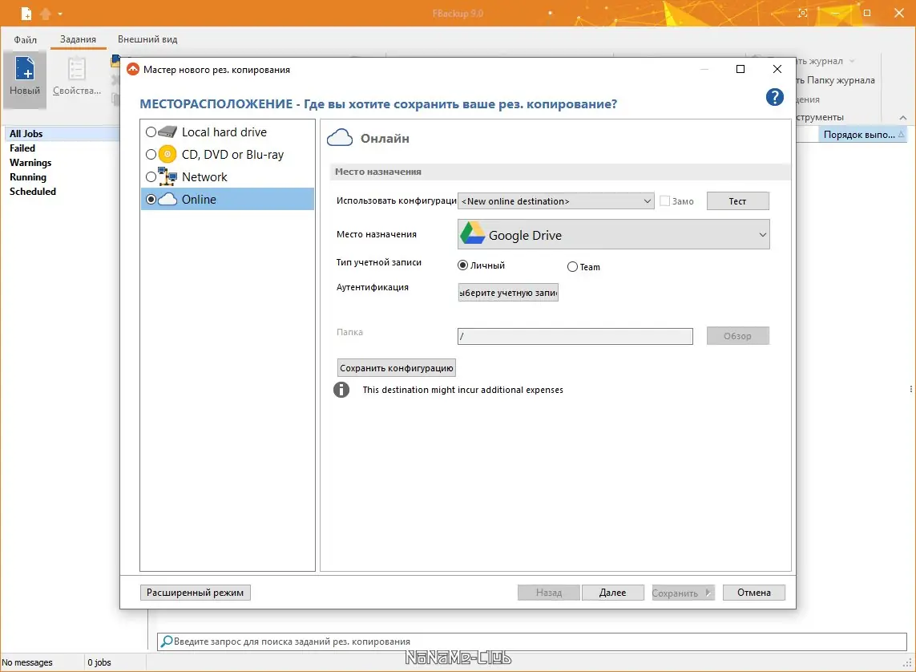
Task: Click the Сохранить конфигурацию button
Action: point(397,367)
